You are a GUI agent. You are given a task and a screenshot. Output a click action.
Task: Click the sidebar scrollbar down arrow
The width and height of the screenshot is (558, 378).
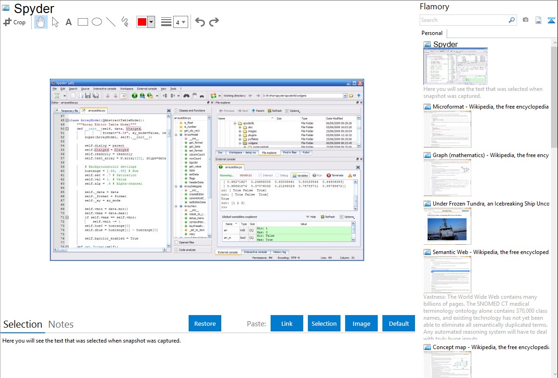(x=554, y=374)
